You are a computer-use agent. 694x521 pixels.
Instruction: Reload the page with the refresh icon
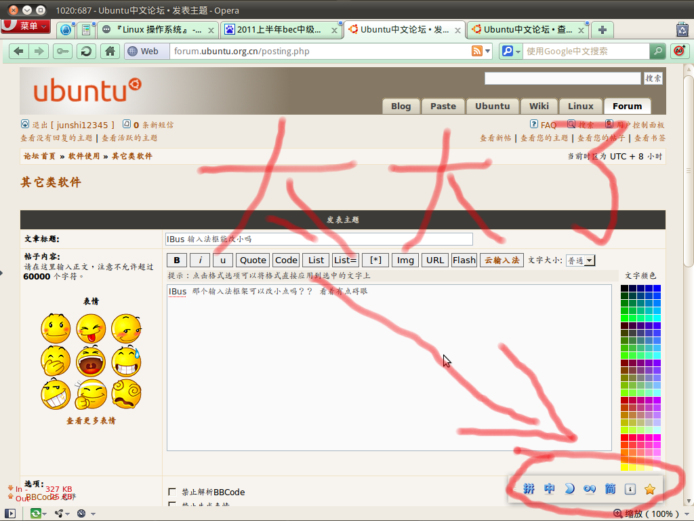point(86,52)
